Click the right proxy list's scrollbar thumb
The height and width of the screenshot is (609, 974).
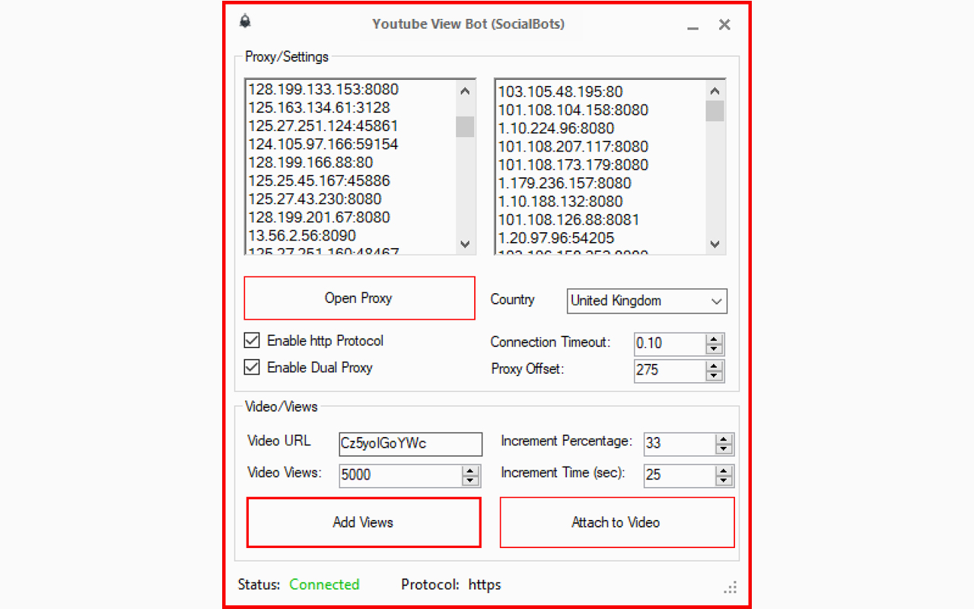coord(715,111)
